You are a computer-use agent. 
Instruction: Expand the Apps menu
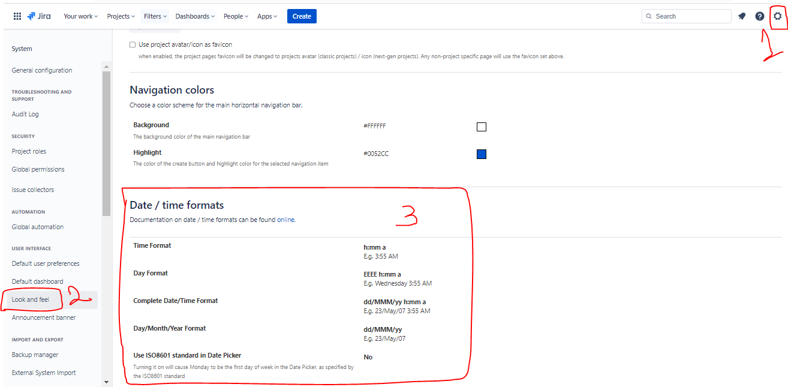[x=267, y=16]
